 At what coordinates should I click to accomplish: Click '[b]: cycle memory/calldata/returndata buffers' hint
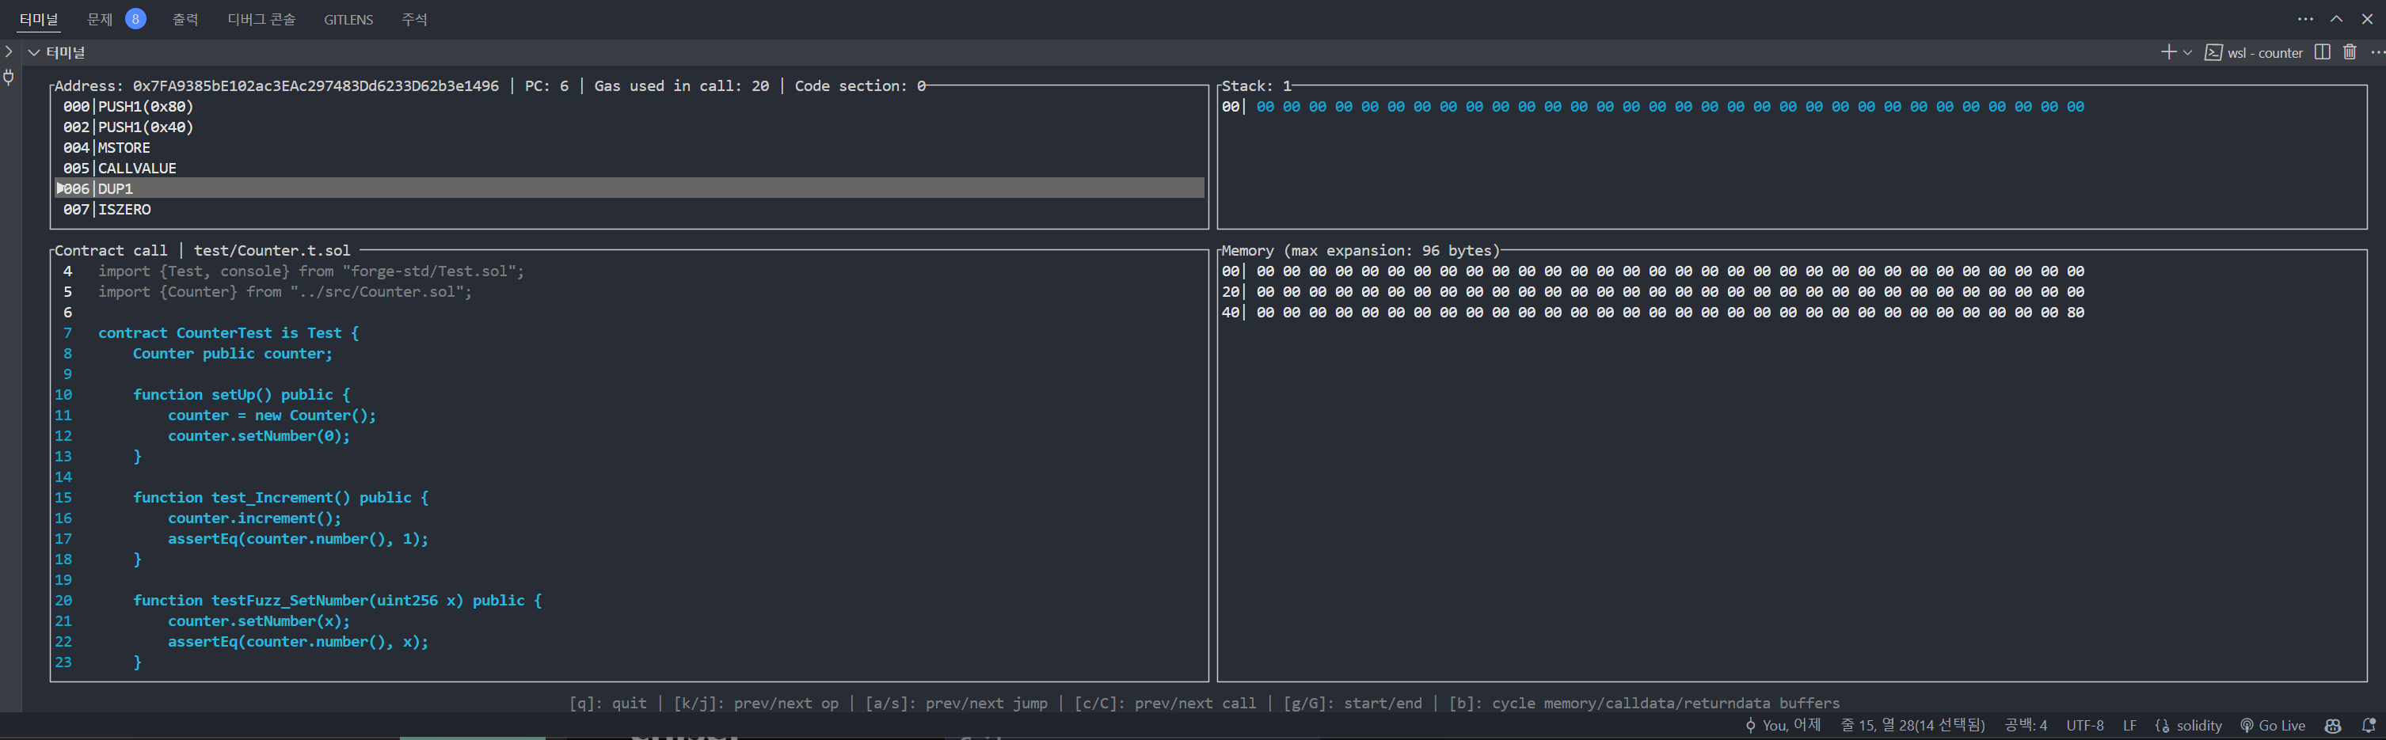pos(1644,704)
